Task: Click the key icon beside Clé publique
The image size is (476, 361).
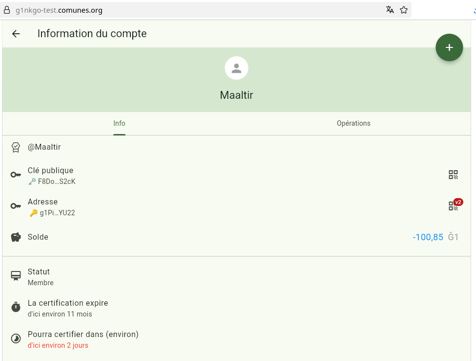Action: [16, 175]
